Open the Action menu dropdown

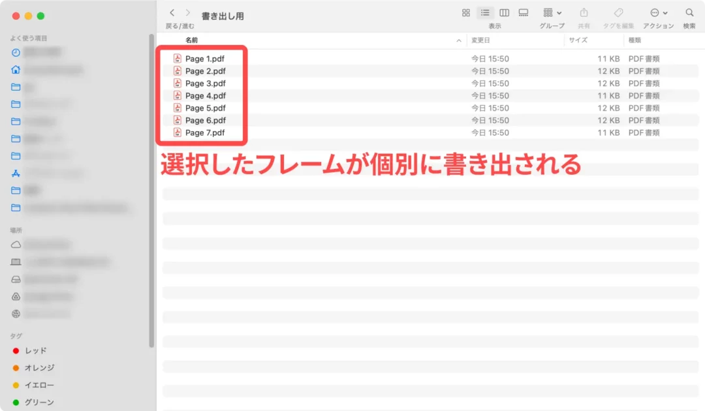pos(659,13)
